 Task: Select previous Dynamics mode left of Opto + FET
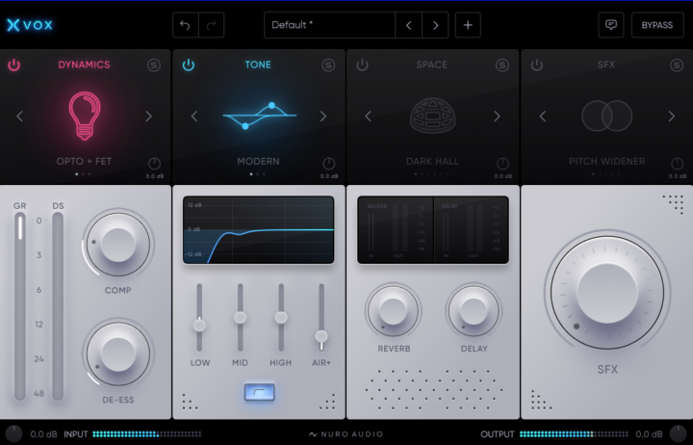pyautogui.click(x=20, y=116)
